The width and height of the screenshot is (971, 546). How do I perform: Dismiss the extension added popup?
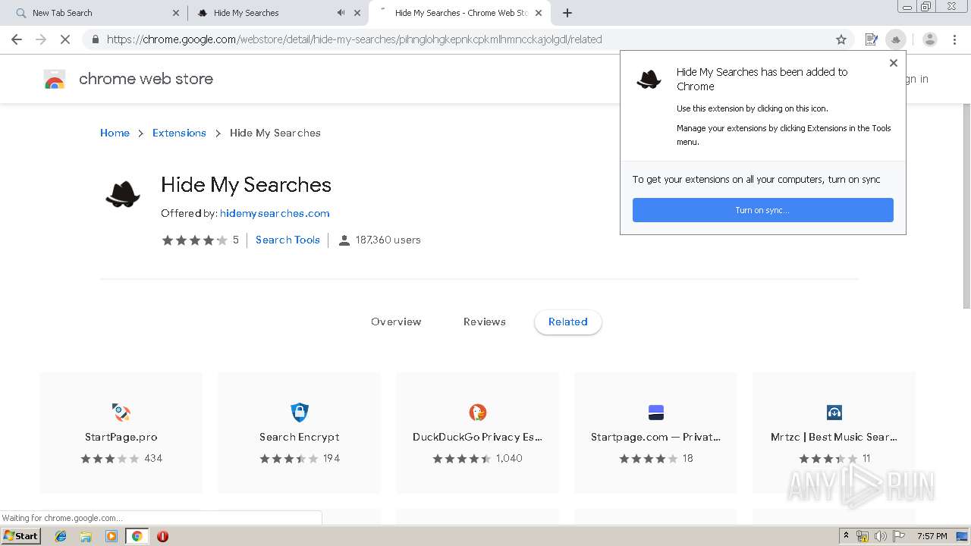click(x=894, y=63)
